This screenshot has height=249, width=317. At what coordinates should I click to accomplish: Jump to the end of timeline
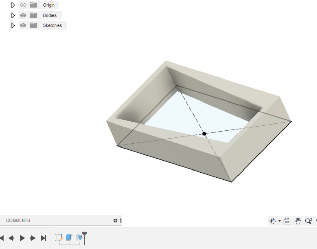[x=43, y=238]
